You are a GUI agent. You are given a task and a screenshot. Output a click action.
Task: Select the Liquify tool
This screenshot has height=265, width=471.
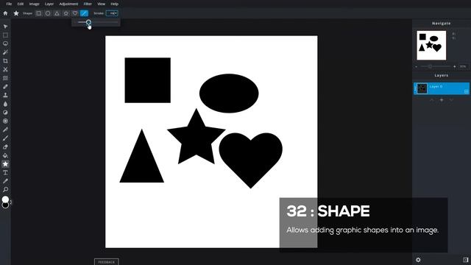(x=5, y=78)
